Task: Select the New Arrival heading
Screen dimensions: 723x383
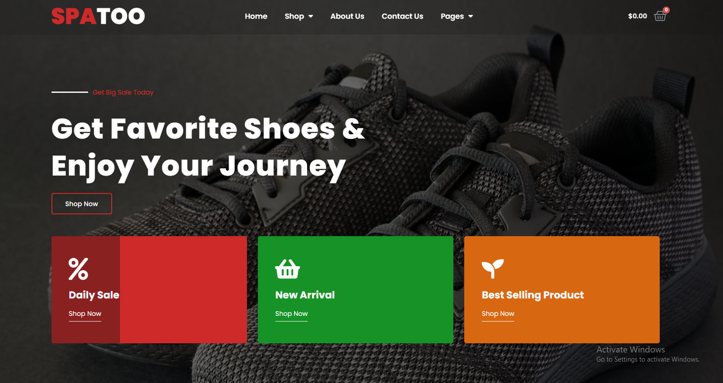Action: [305, 295]
